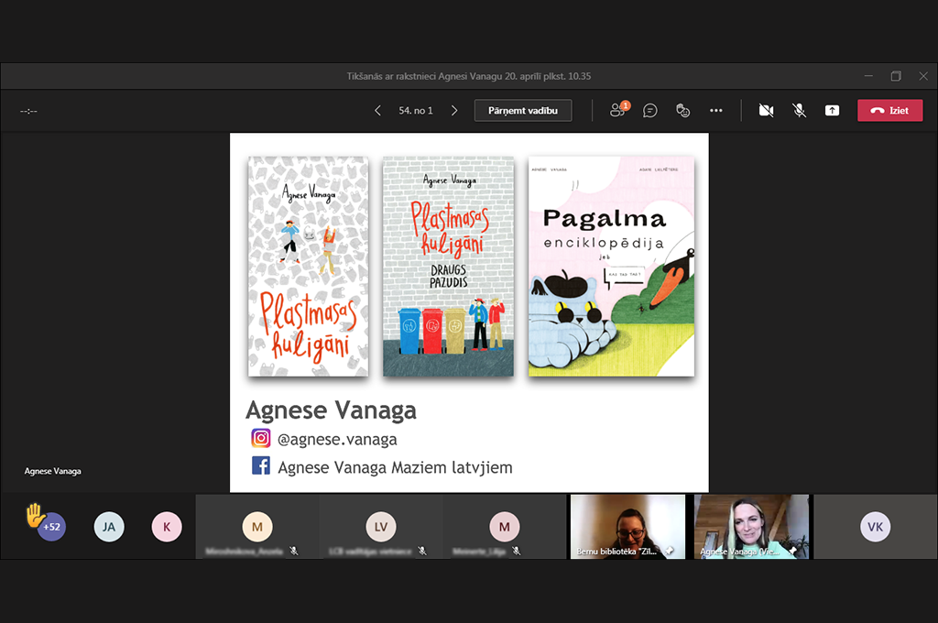Open the participants panel
This screenshot has width=938, height=623.
(618, 110)
